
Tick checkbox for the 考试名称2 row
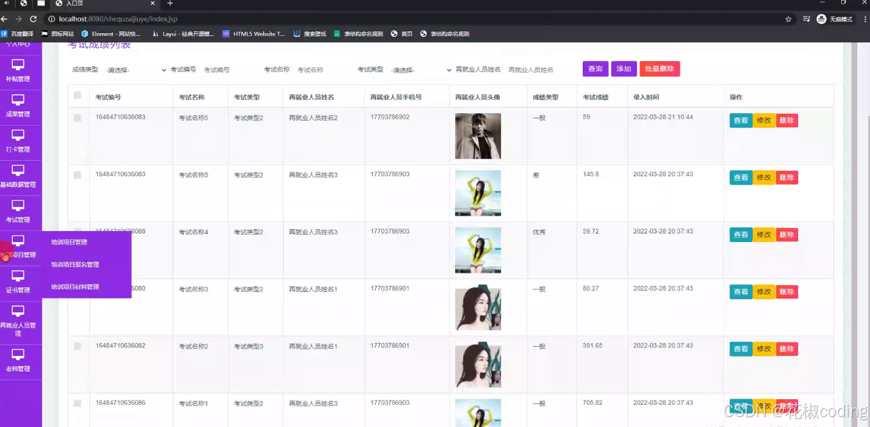(x=77, y=347)
